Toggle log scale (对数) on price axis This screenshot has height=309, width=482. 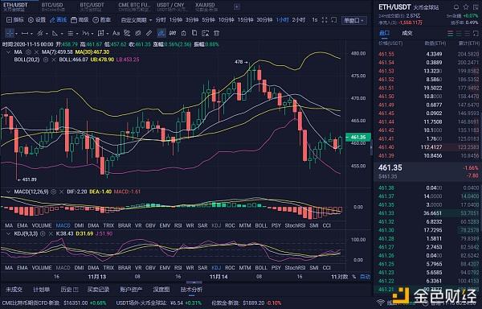pyautogui.click(x=342, y=277)
